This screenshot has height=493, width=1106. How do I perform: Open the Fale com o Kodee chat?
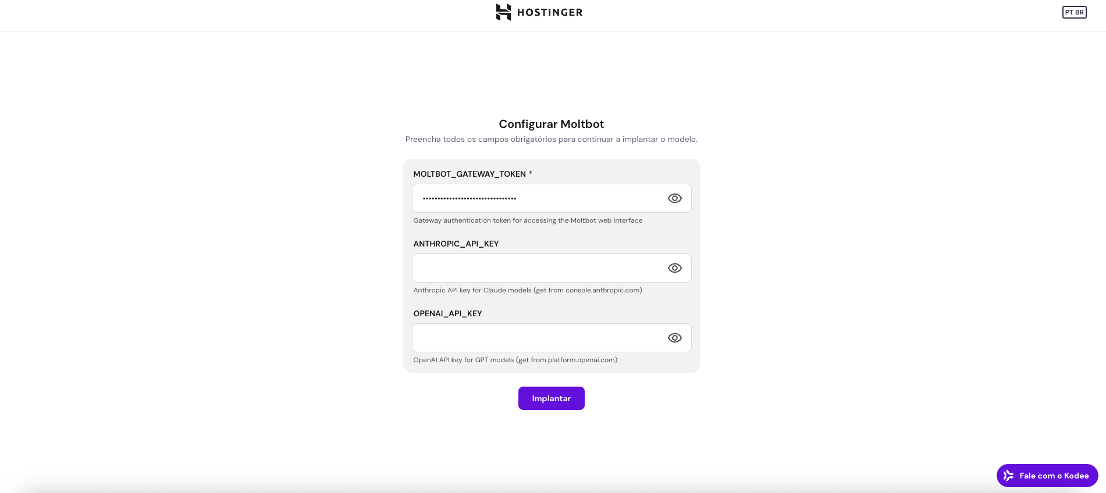[x=1047, y=476]
